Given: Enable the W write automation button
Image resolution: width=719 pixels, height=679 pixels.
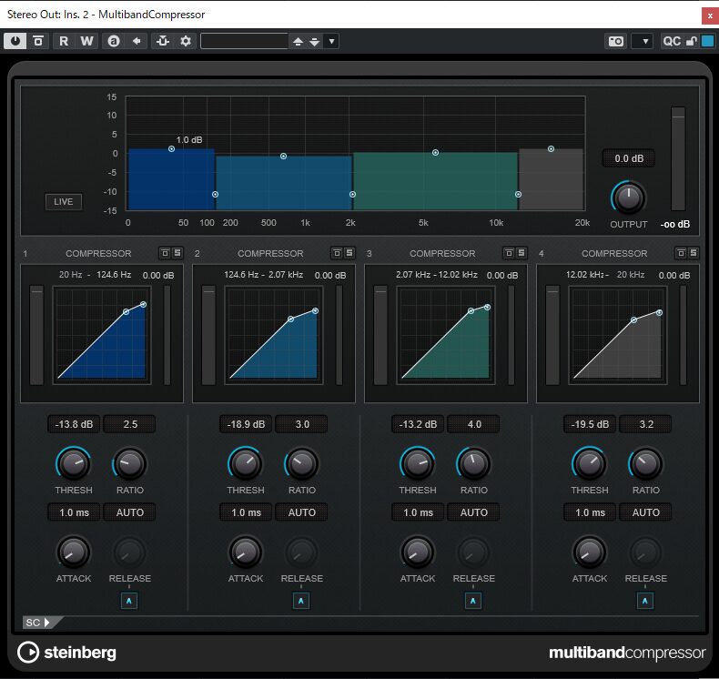Looking at the screenshot, I should pyautogui.click(x=86, y=41).
